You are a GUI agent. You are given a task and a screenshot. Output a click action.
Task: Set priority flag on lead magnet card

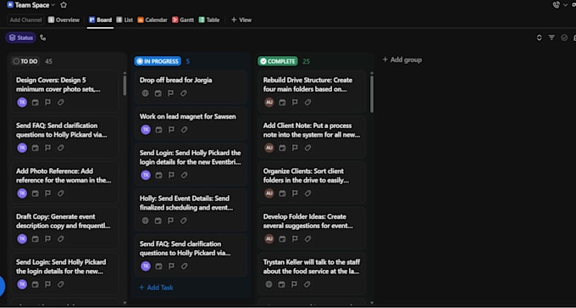pos(171,130)
